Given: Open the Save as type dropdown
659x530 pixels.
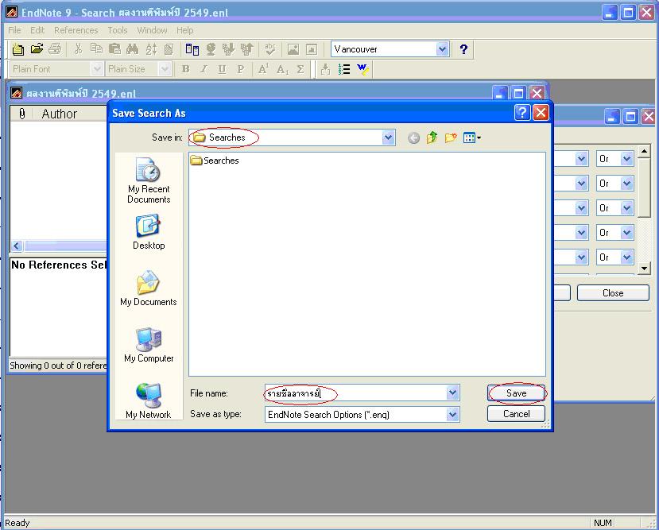Looking at the screenshot, I should [x=452, y=415].
